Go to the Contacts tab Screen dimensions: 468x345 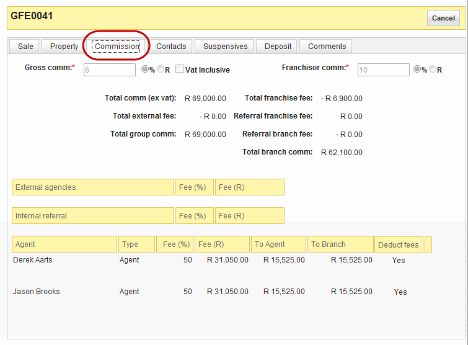[171, 47]
